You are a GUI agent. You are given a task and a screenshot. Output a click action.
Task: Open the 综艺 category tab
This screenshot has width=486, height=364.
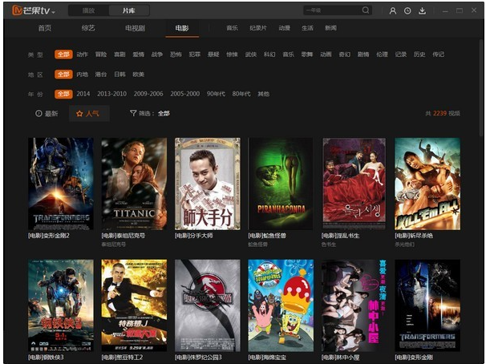(x=88, y=28)
